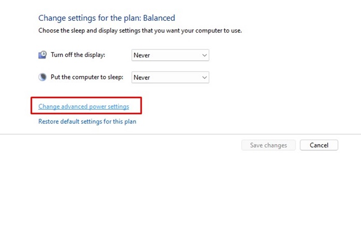The width and height of the screenshot is (361, 228).
Task: Click the horizontal divider above the Cancel button
Action: (180, 134)
